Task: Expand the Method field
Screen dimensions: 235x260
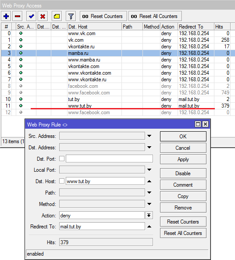Action: 149,204
